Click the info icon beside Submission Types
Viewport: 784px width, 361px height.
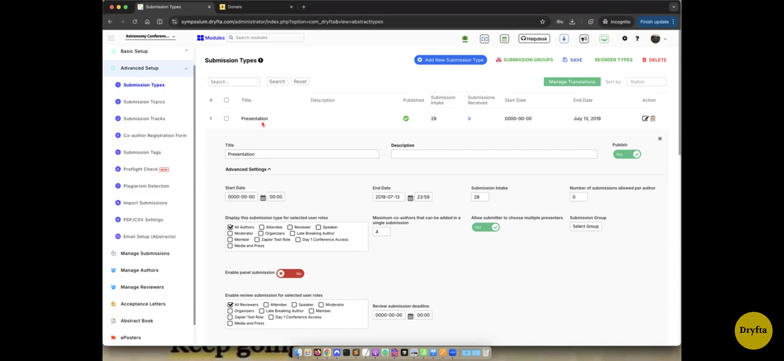[261, 61]
